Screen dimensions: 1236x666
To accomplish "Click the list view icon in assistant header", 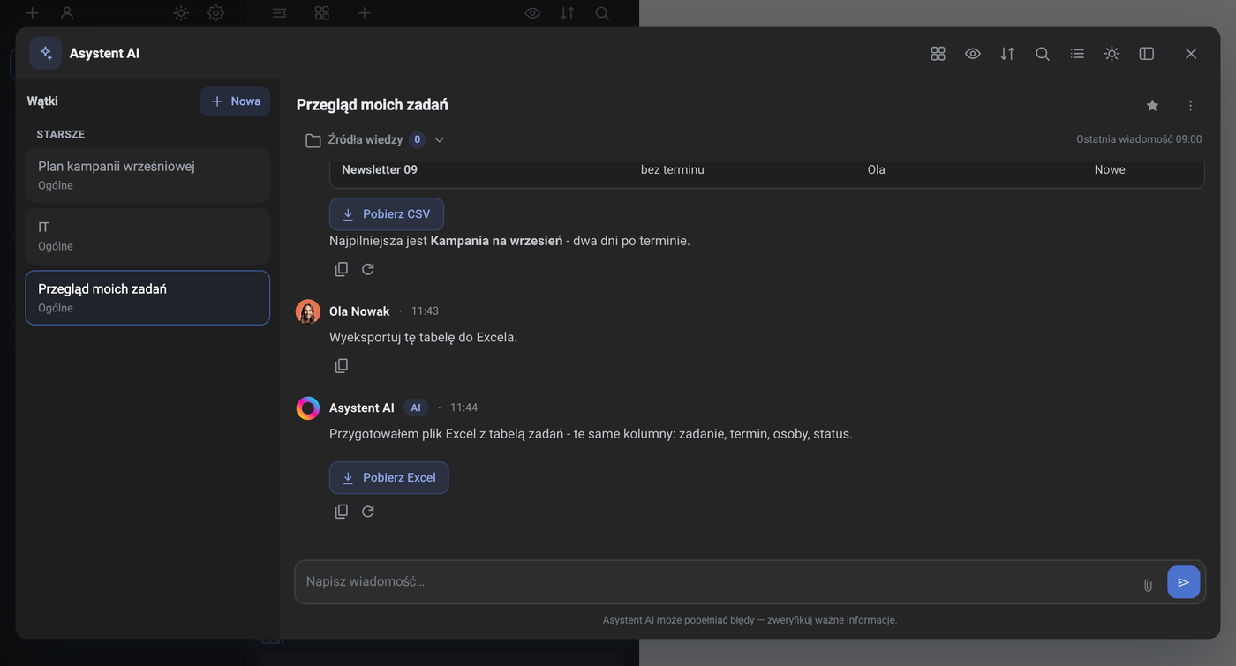I will tap(1077, 54).
